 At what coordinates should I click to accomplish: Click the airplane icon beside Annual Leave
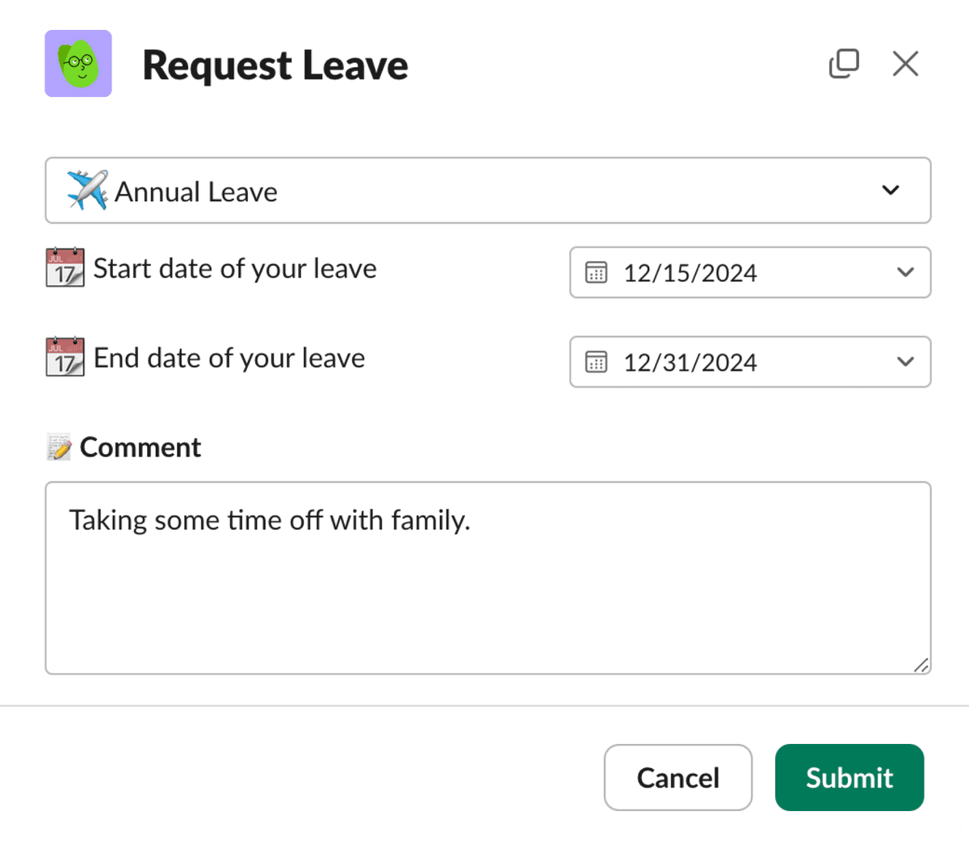pyautogui.click(x=84, y=191)
